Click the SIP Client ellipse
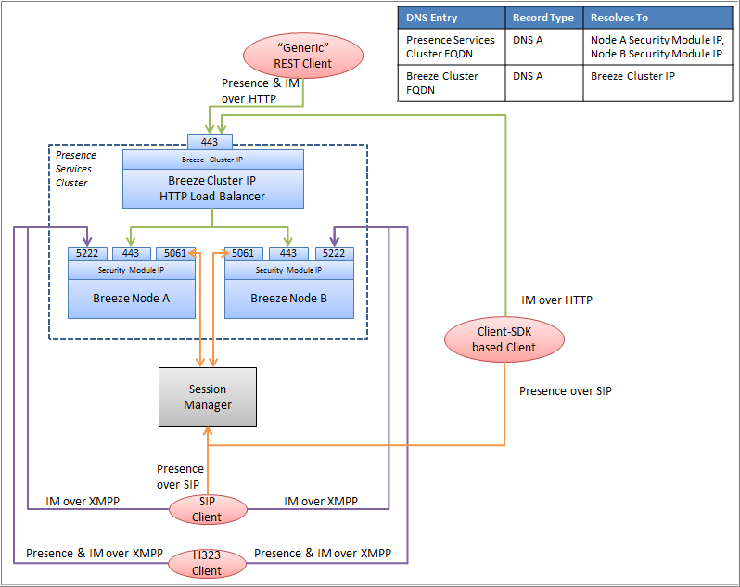Viewport: 740px width, 587px height. click(208, 509)
